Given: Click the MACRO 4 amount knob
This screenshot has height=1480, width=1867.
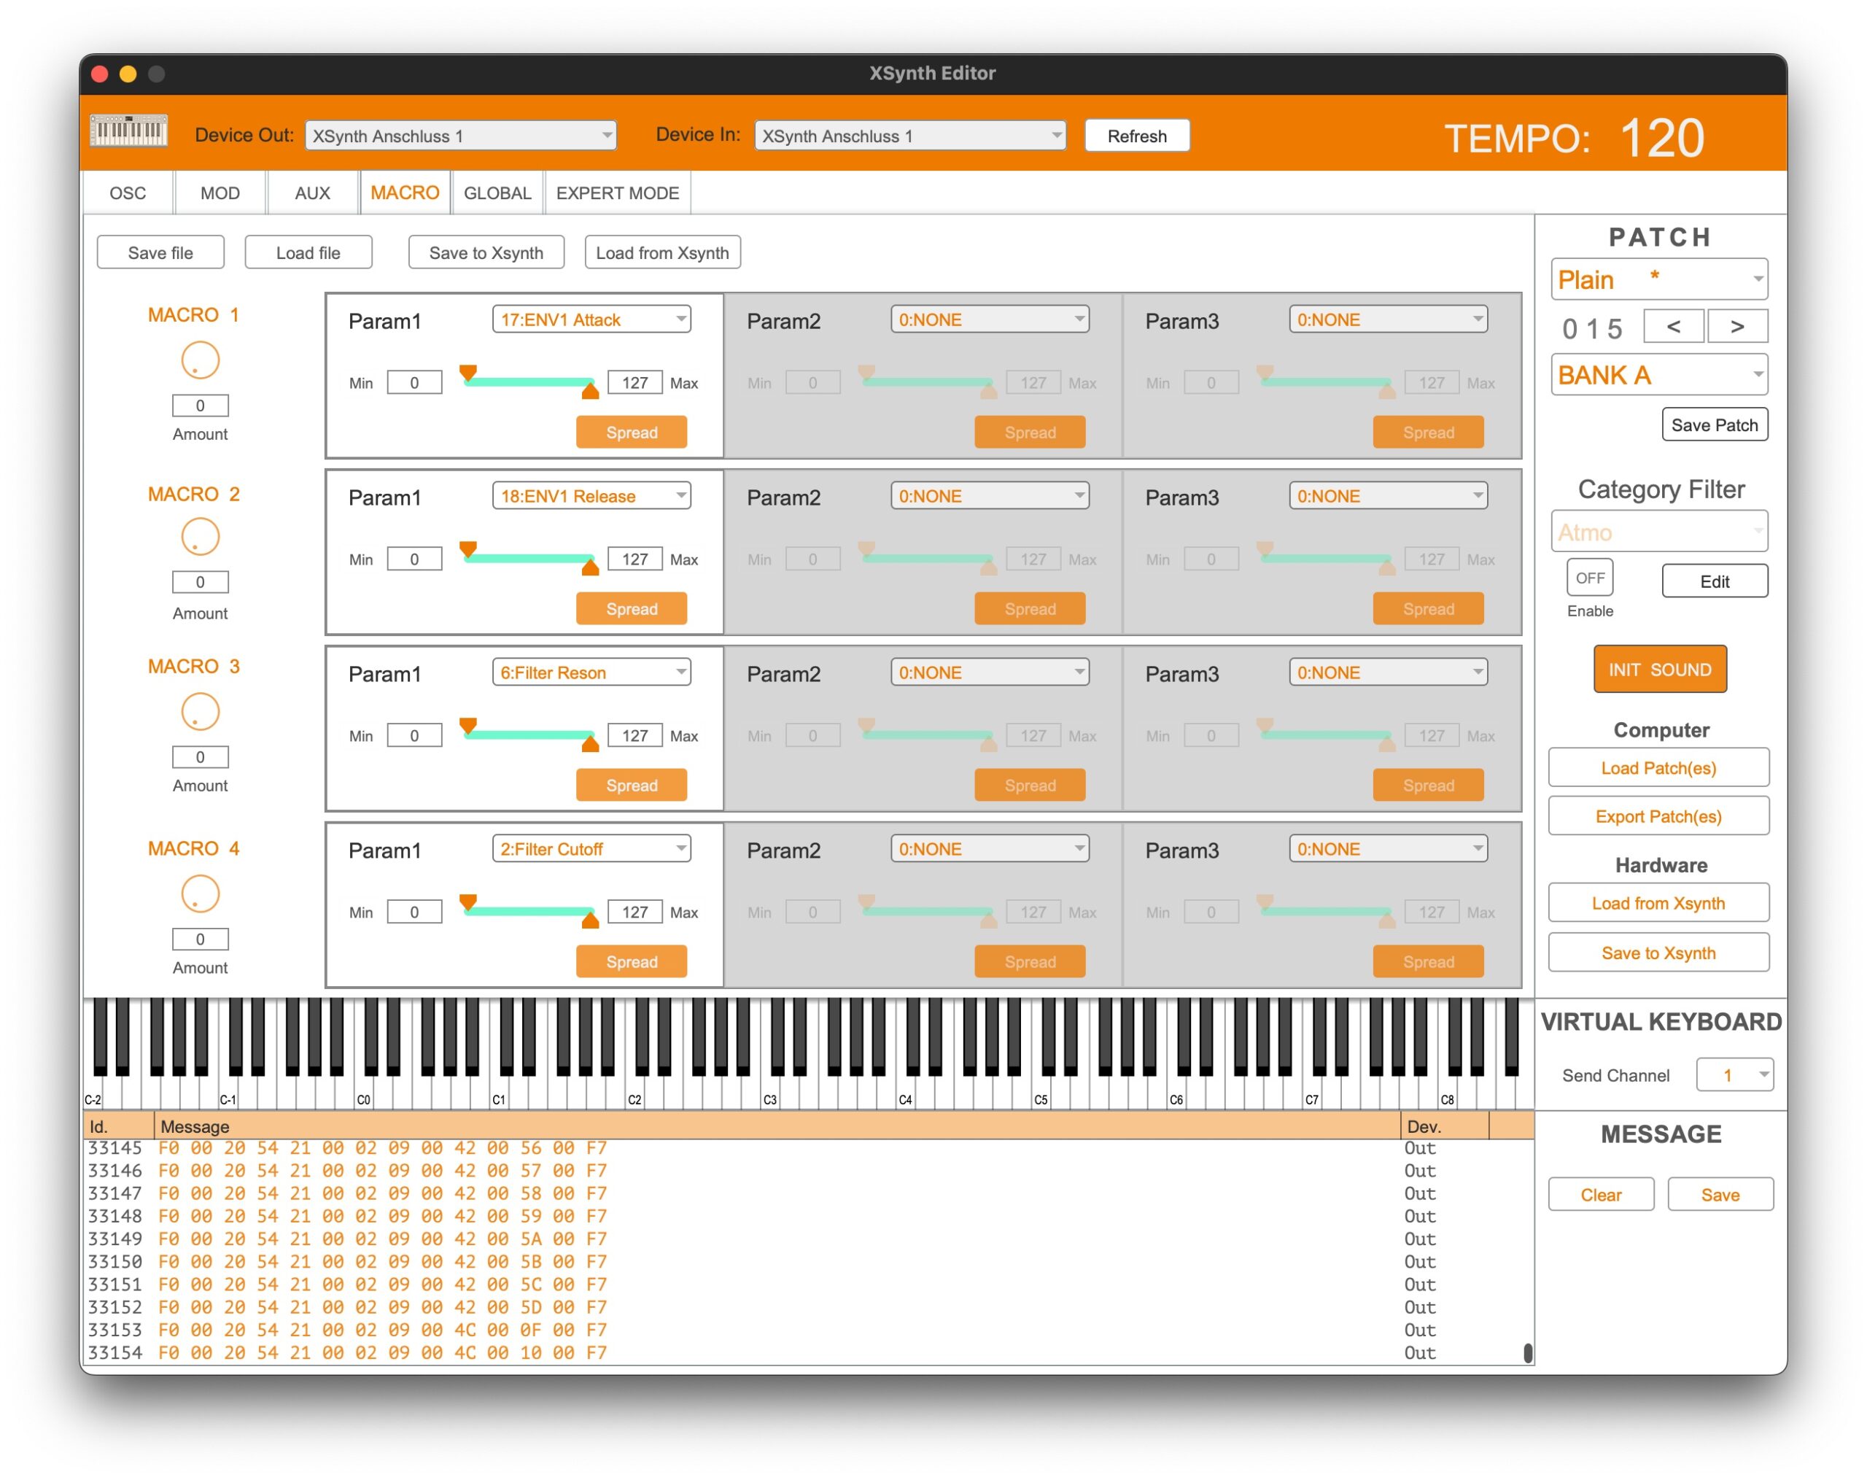Looking at the screenshot, I should coord(200,894).
